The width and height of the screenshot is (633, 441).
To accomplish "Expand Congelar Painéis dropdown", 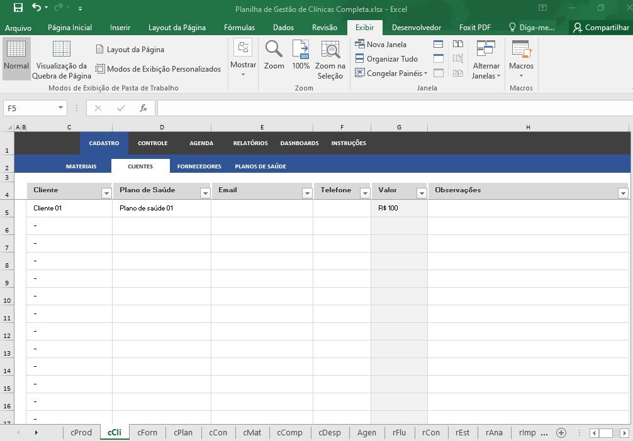I will (391, 73).
